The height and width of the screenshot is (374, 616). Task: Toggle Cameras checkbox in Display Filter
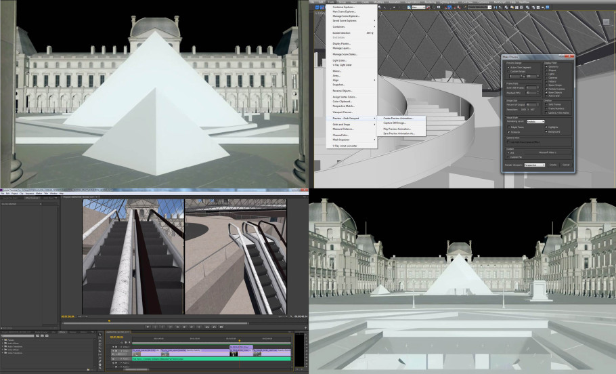pos(546,78)
